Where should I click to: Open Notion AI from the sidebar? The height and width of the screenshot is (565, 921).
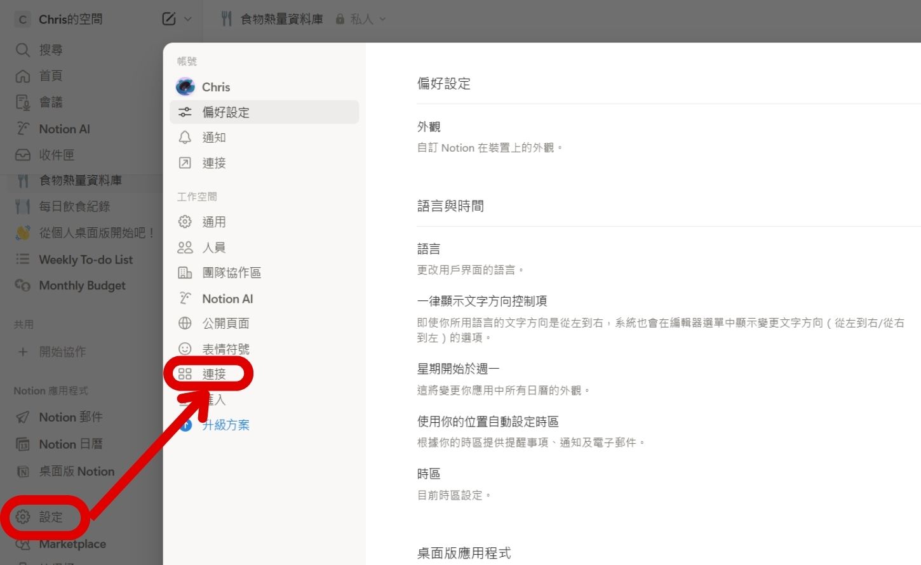(65, 128)
